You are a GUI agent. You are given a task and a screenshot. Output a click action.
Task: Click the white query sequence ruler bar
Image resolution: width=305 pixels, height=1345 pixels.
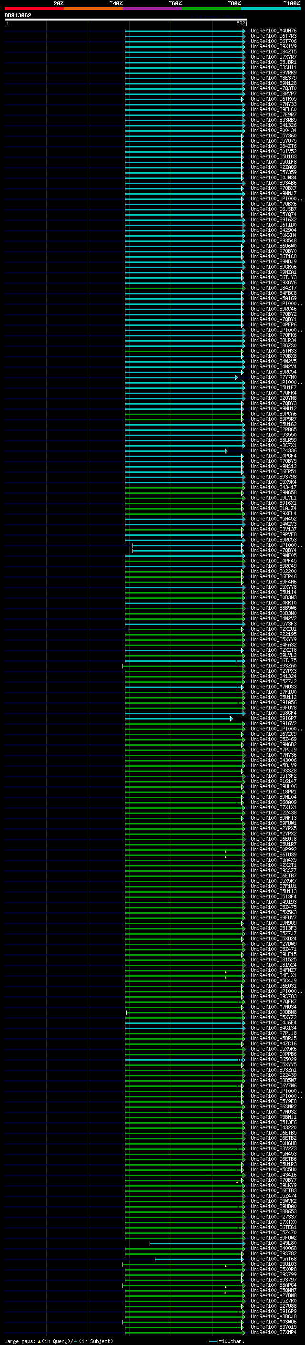click(126, 20)
